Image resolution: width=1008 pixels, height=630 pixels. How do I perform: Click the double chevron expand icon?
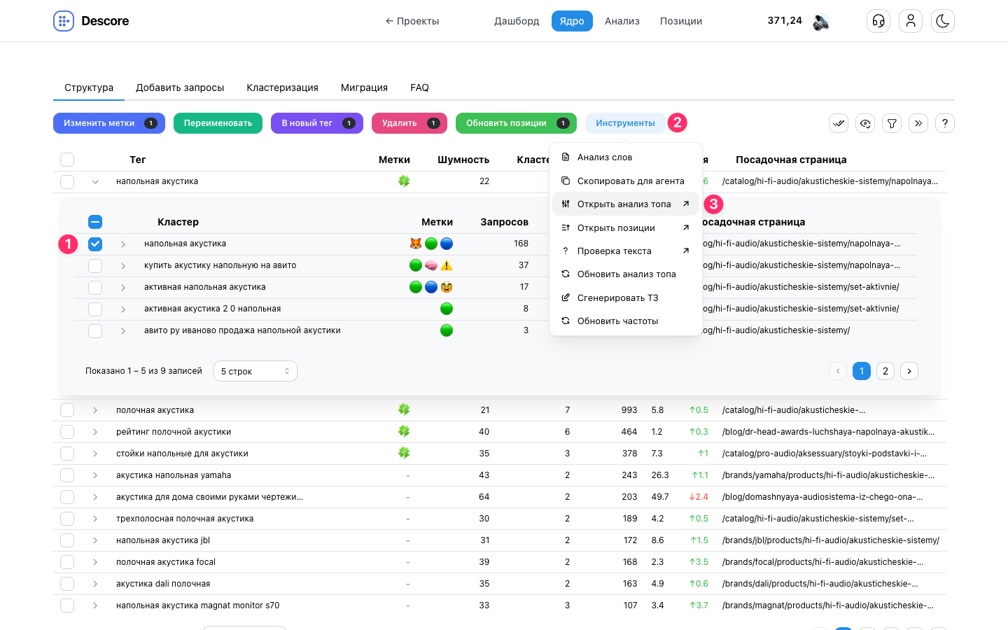coord(918,123)
